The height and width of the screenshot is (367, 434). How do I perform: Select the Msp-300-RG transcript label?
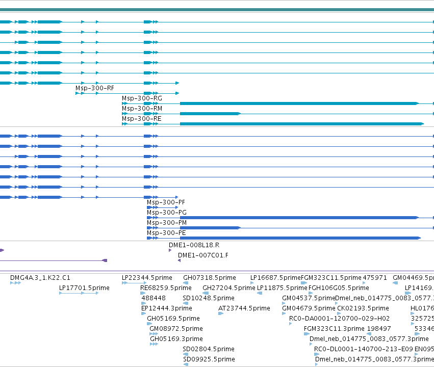[x=142, y=98]
